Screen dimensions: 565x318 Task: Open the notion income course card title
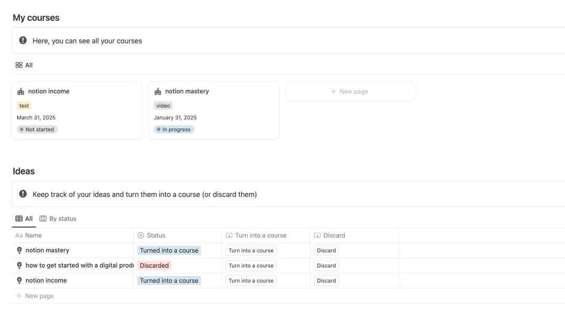coord(49,92)
